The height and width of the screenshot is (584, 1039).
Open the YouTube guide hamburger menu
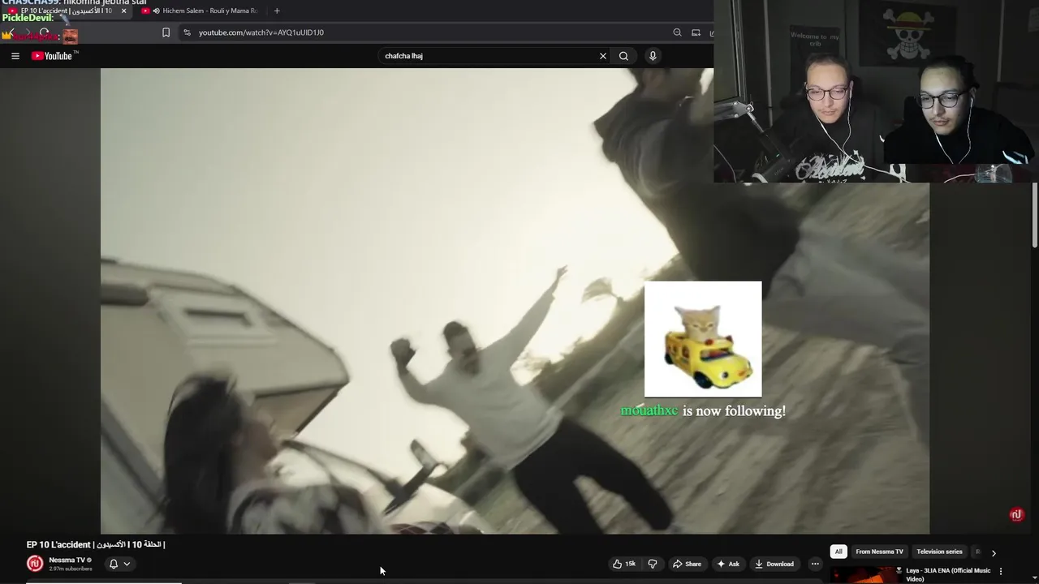[15, 56]
